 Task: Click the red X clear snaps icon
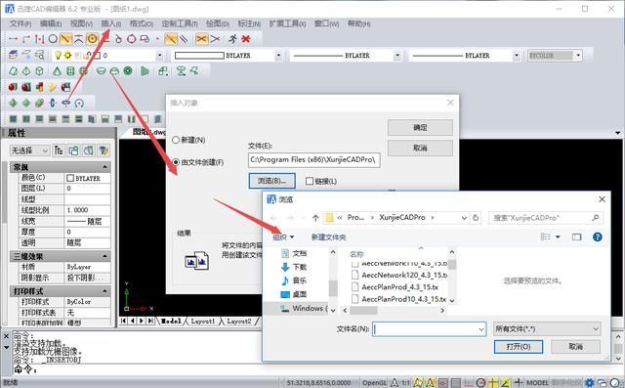[x=246, y=39]
